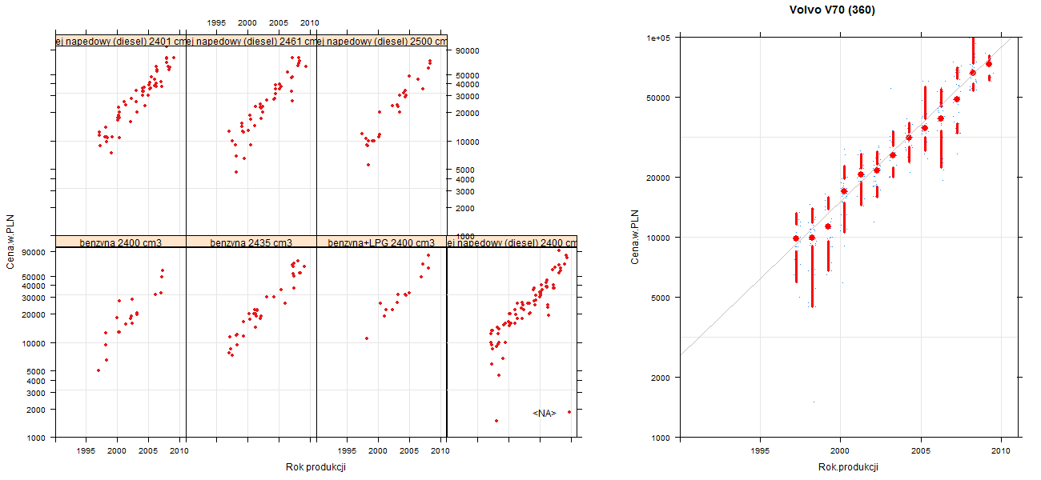The width and height of the screenshot is (1041, 480).
Task: Click the "Rok.produkcji" axis label under the Volvo V70 plot
Action: (848, 467)
